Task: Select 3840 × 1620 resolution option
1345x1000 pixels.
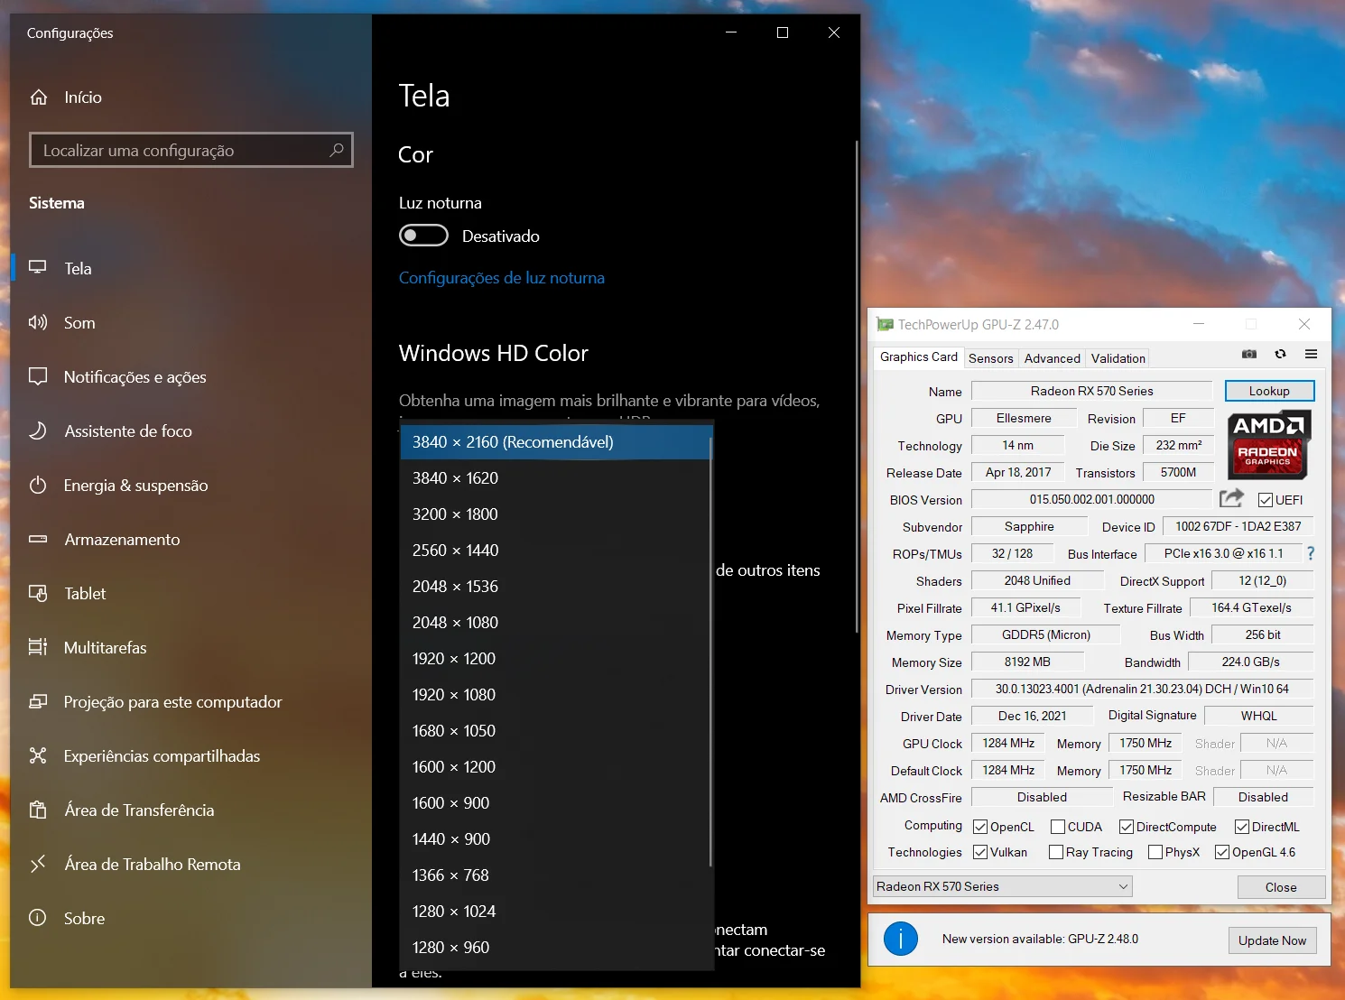Action: tap(555, 478)
